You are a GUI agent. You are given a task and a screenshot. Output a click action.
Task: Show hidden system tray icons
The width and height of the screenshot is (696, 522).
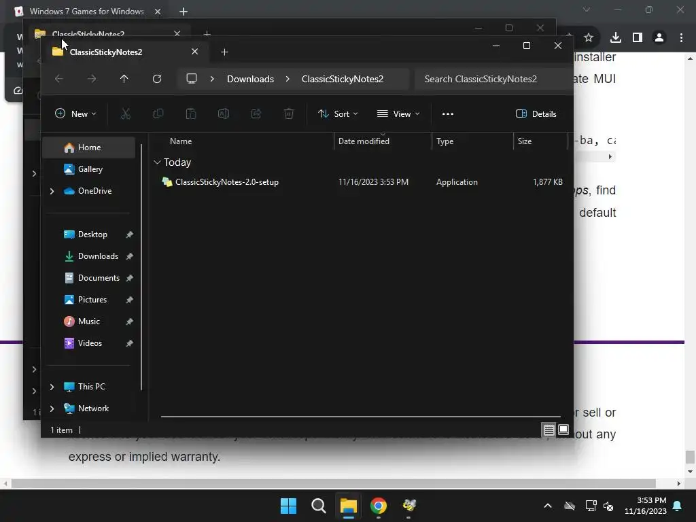pyautogui.click(x=548, y=506)
